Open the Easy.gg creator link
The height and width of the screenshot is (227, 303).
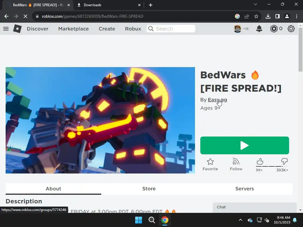pos(217,100)
